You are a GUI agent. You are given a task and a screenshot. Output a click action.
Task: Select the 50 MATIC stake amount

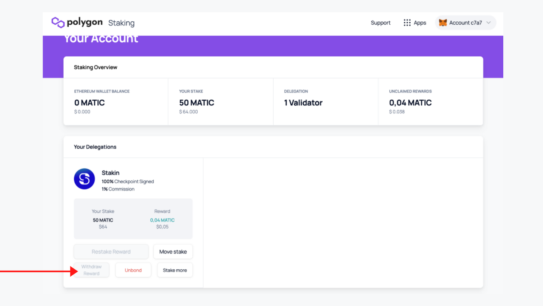[x=196, y=102]
